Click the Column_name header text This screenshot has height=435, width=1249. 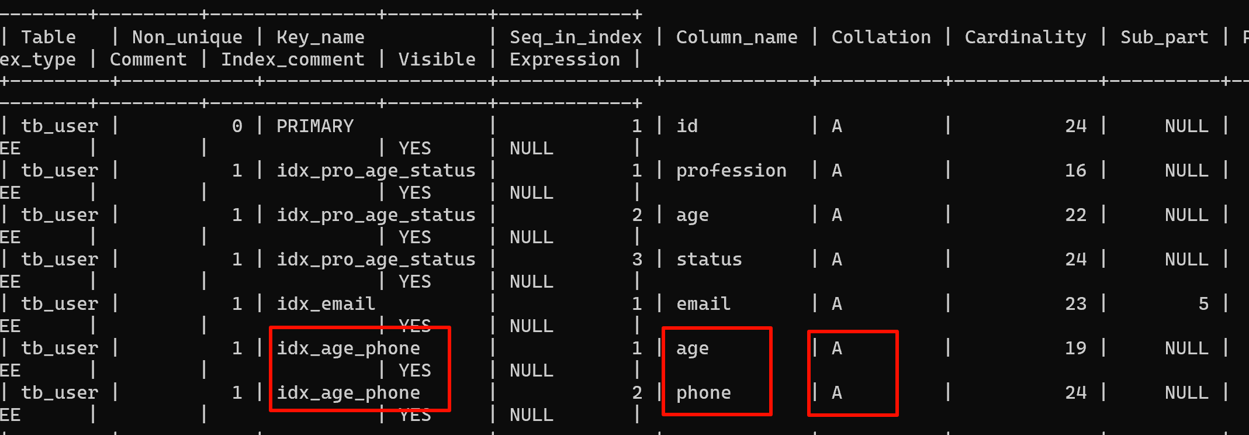pyautogui.click(x=736, y=37)
